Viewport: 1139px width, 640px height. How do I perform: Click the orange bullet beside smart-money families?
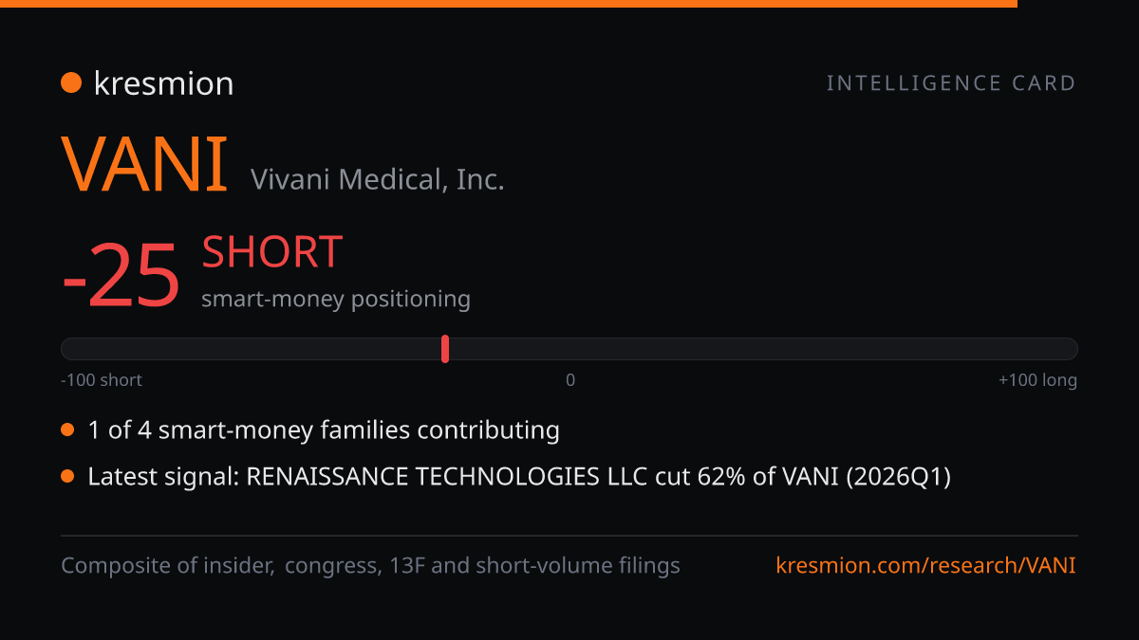pos(67,430)
